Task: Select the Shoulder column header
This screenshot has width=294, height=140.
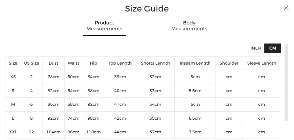Action: coord(229,63)
